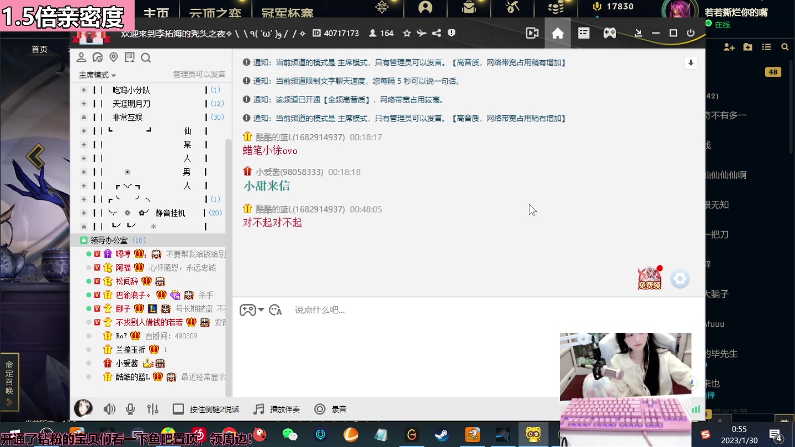Open Steam from the taskbar
This screenshot has height=447, width=795.
click(442, 435)
